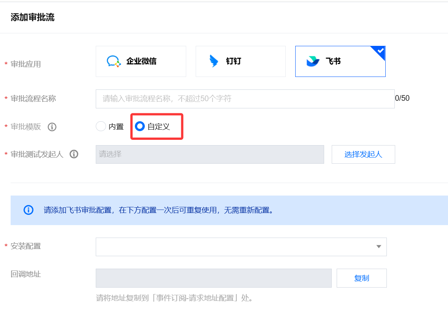This screenshot has width=448, height=324.
Task: Click the 回调地址 read-only field
Action: [x=214, y=278]
